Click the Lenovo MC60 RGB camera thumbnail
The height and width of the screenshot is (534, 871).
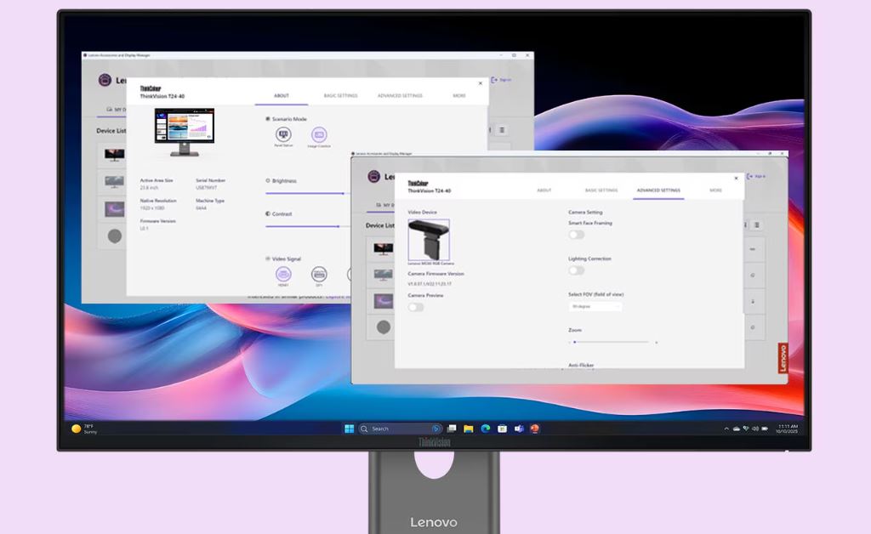coord(429,240)
